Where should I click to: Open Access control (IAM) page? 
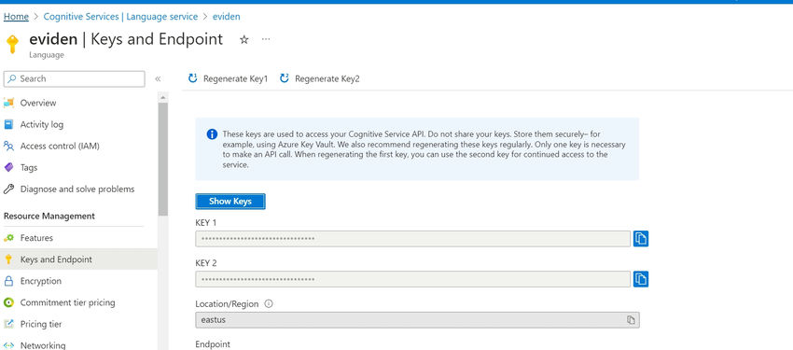pyautogui.click(x=60, y=147)
